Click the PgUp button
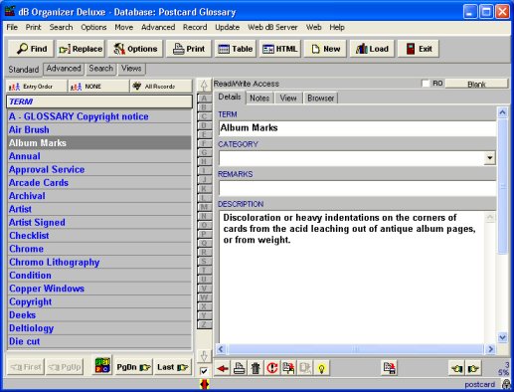Screen dimensions: 514x392 tap(65, 367)
